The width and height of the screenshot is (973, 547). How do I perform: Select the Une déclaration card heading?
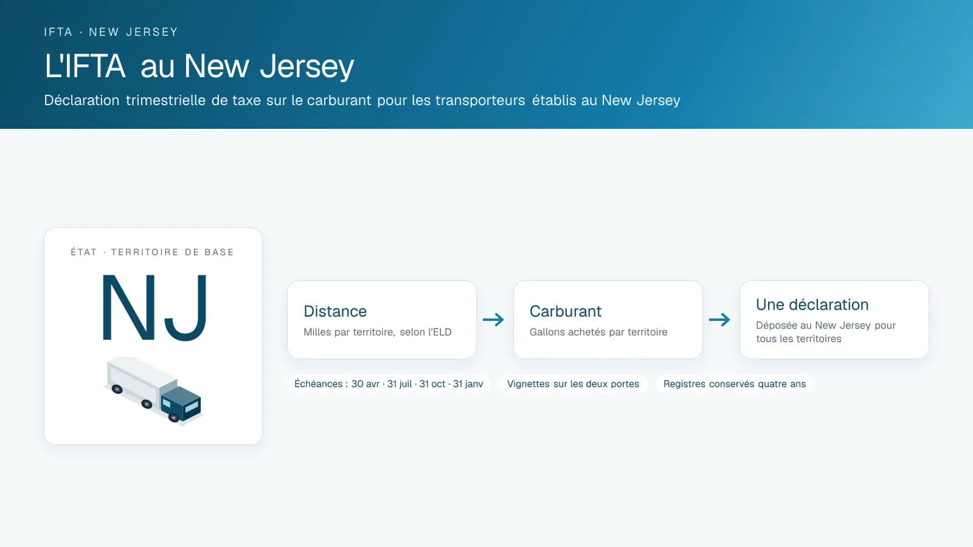(x=812, y=304)
